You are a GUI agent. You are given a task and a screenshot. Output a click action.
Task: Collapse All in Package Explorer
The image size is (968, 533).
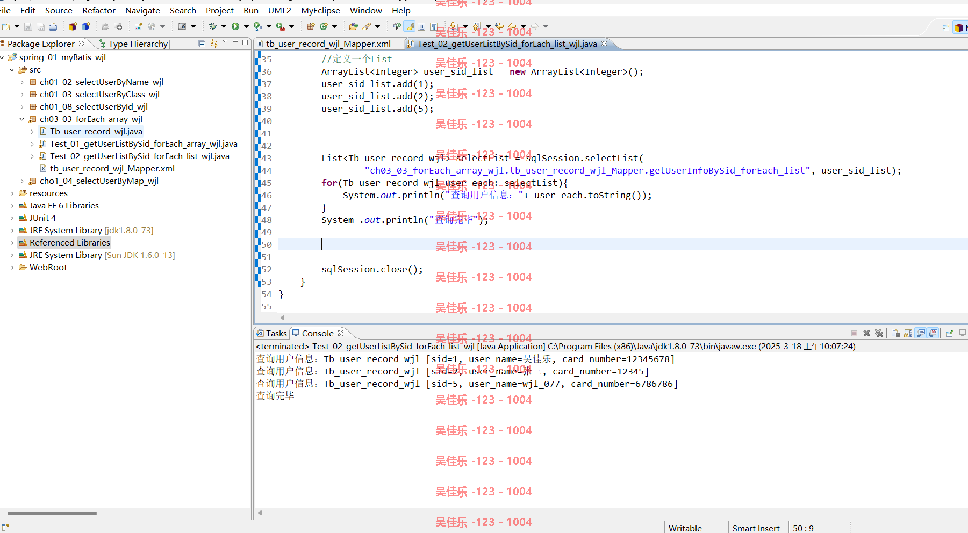tap(202, 44)
